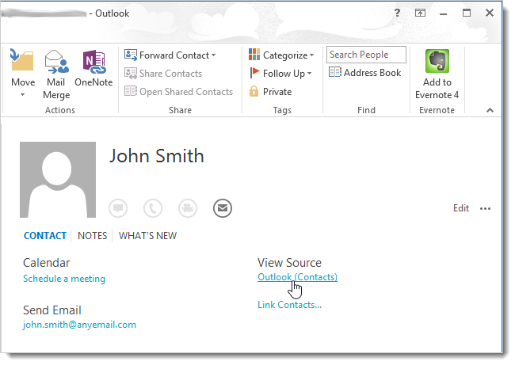The height and width of the screenshot is (365, 515).
Task: Send instant message to John Smith
Action: pyautogui.click(x=118, y=208)
